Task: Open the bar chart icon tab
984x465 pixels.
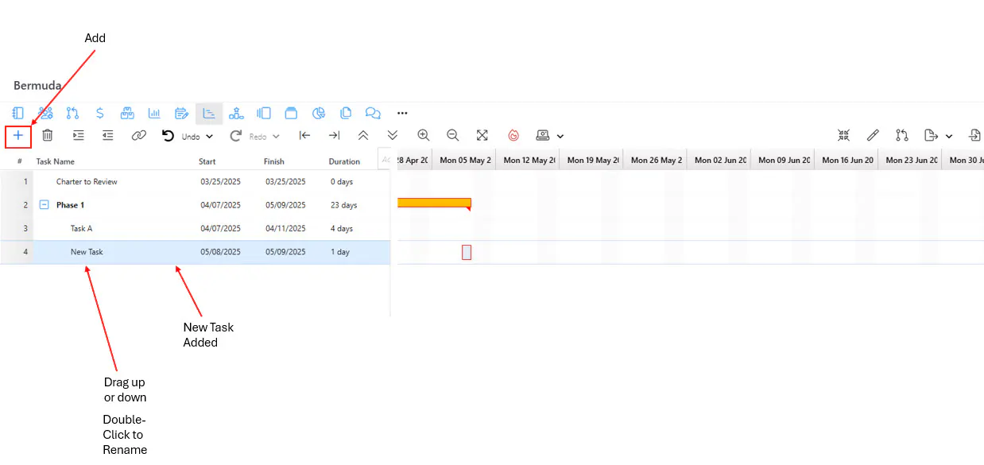Action: point(155,113)
